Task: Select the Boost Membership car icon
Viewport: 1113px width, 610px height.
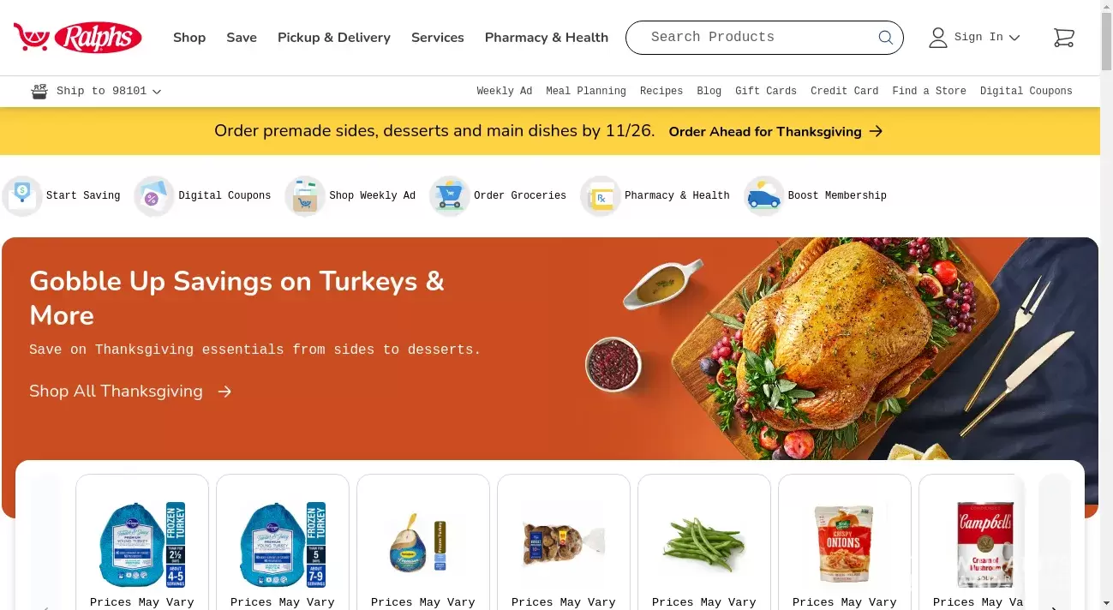Action: click(764, 196)
